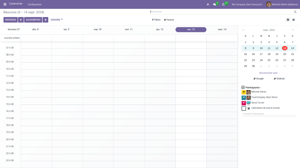Switch to list view icon
Screen dimensions: 300x168
pos(293,20)
